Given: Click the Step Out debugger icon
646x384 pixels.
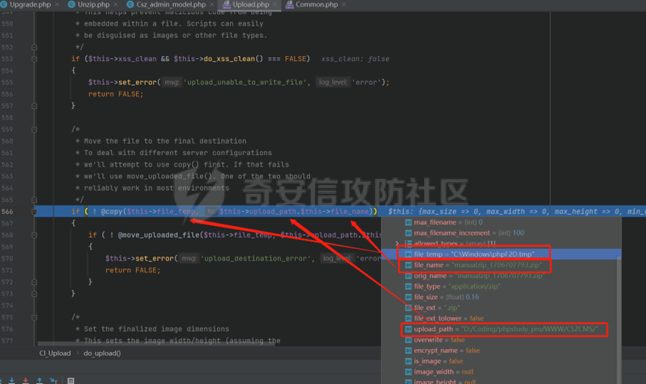Looking at the screenshot, I should point(40,380).
